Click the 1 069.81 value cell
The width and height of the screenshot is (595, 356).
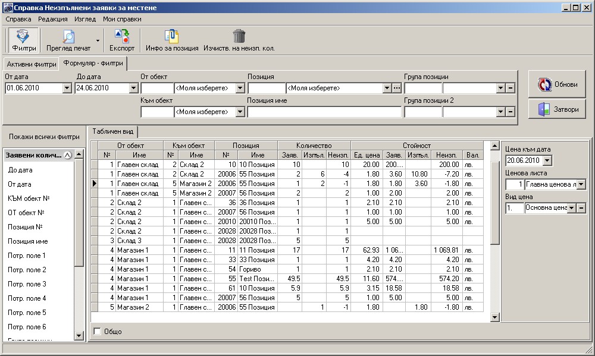click(447, 250)
